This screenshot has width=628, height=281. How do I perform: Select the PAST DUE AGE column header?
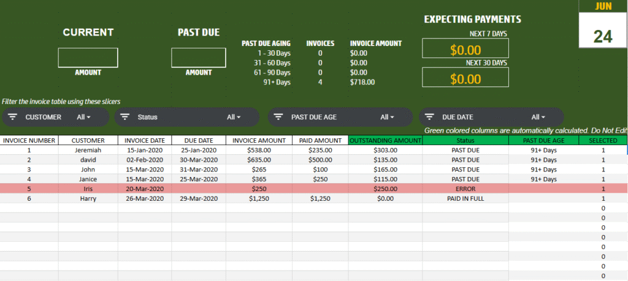[x=544, y=140]
